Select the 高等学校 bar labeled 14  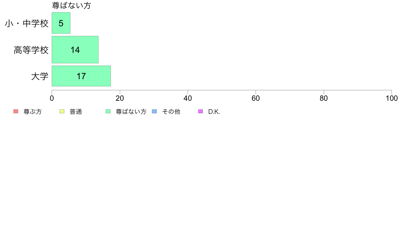75,50
